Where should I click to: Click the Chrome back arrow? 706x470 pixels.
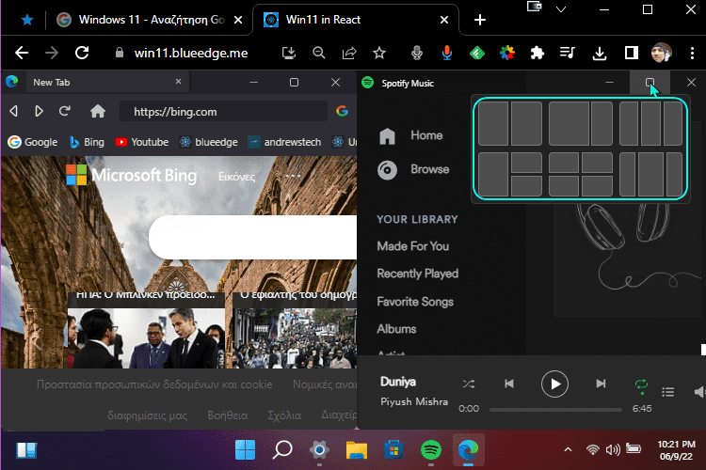[x=21, y=53]
